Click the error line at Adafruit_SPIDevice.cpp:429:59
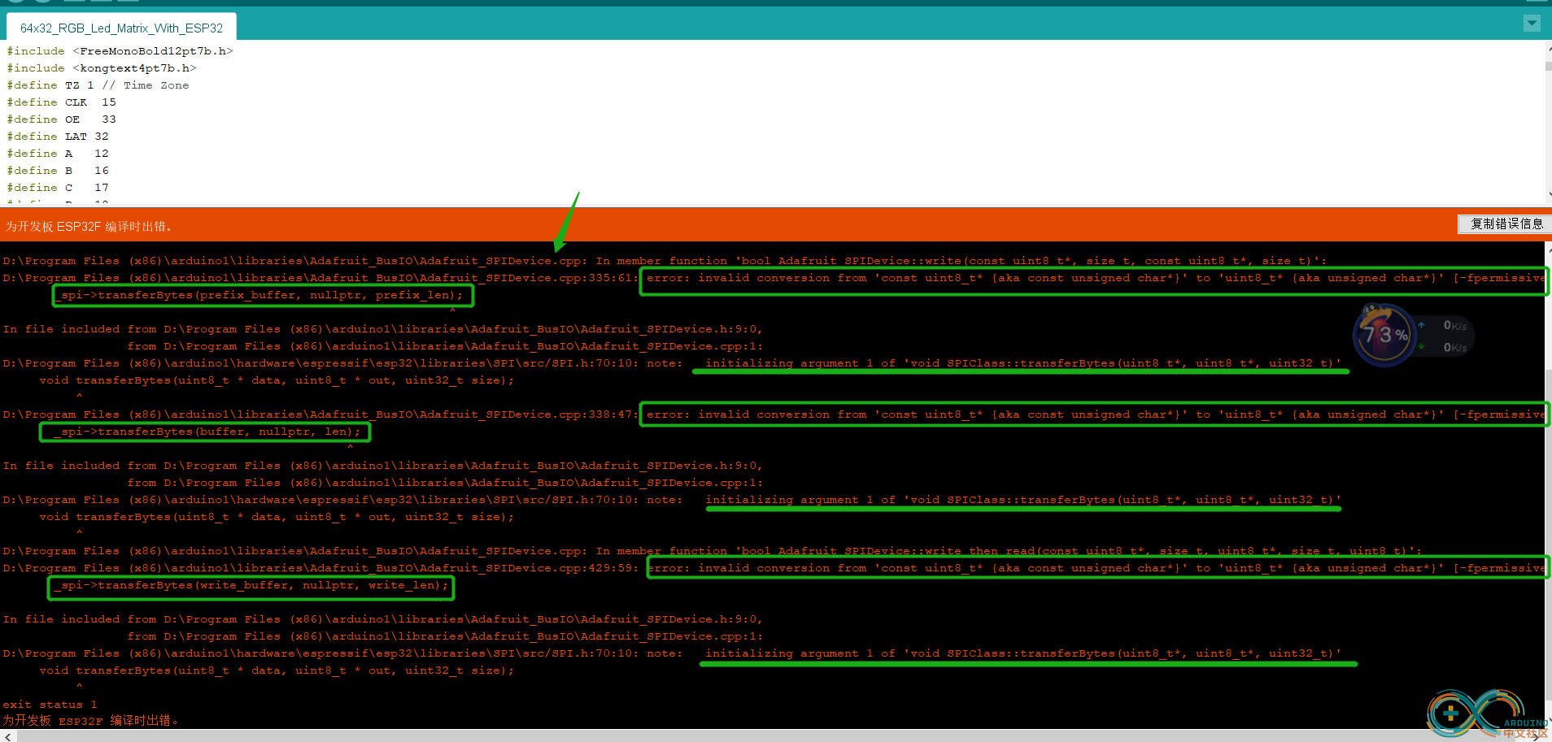 coord(774,568)
